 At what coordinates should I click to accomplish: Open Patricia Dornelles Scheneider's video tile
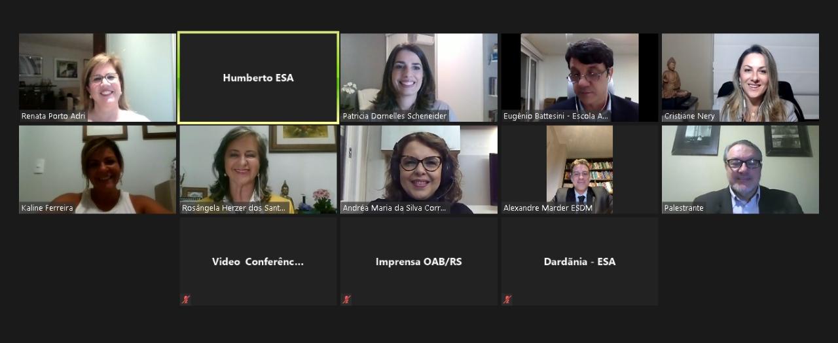pyautogui.click(x=419, y=77)
